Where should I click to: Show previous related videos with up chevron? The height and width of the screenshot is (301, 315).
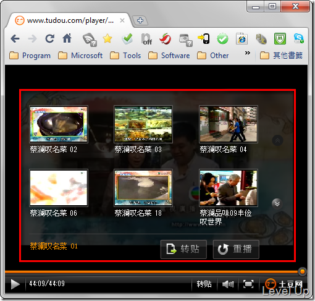pyautogui.click(x=277, y=140)
